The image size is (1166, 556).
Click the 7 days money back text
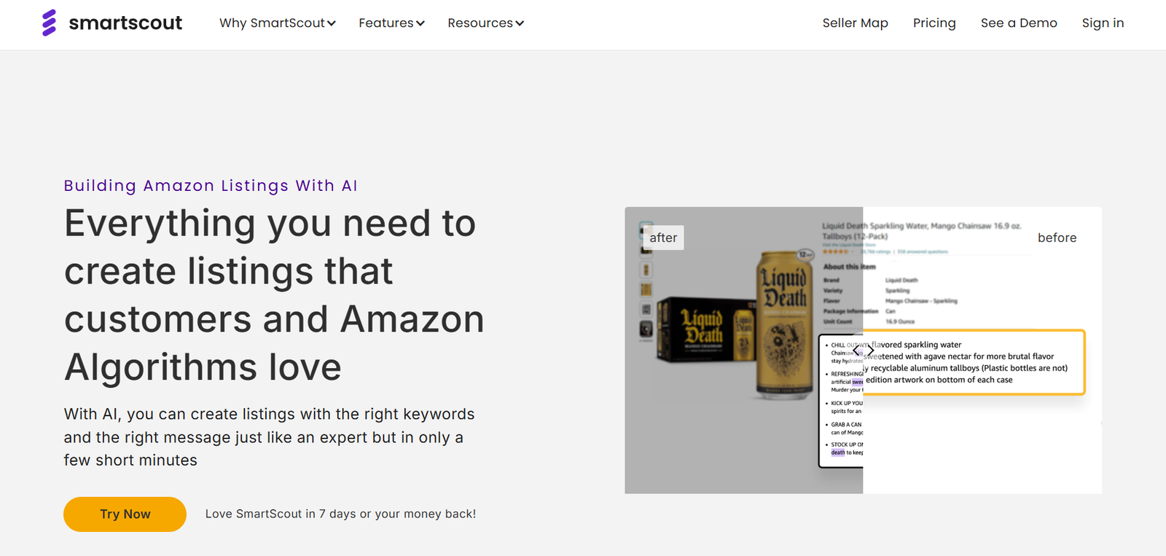(x=340, y=514)
